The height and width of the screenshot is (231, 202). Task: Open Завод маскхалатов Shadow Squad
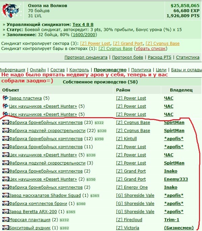pyautogui.click(x=45, y=195)
